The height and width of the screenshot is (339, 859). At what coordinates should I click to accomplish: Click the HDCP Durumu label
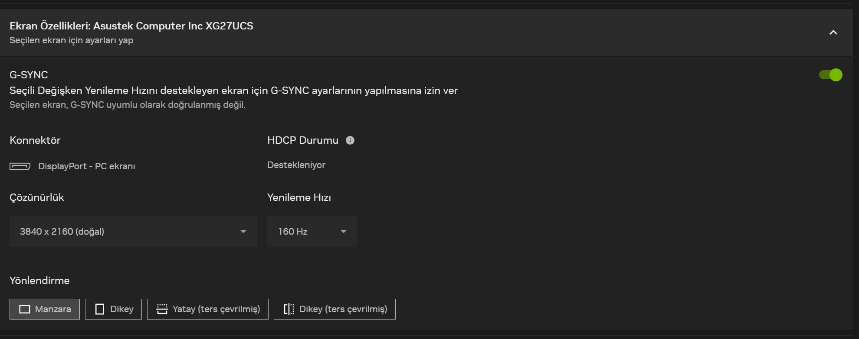[x=303, y=140]
